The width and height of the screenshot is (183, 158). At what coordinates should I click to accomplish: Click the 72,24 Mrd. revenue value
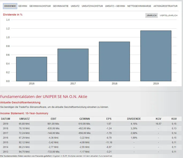(24, 133)
